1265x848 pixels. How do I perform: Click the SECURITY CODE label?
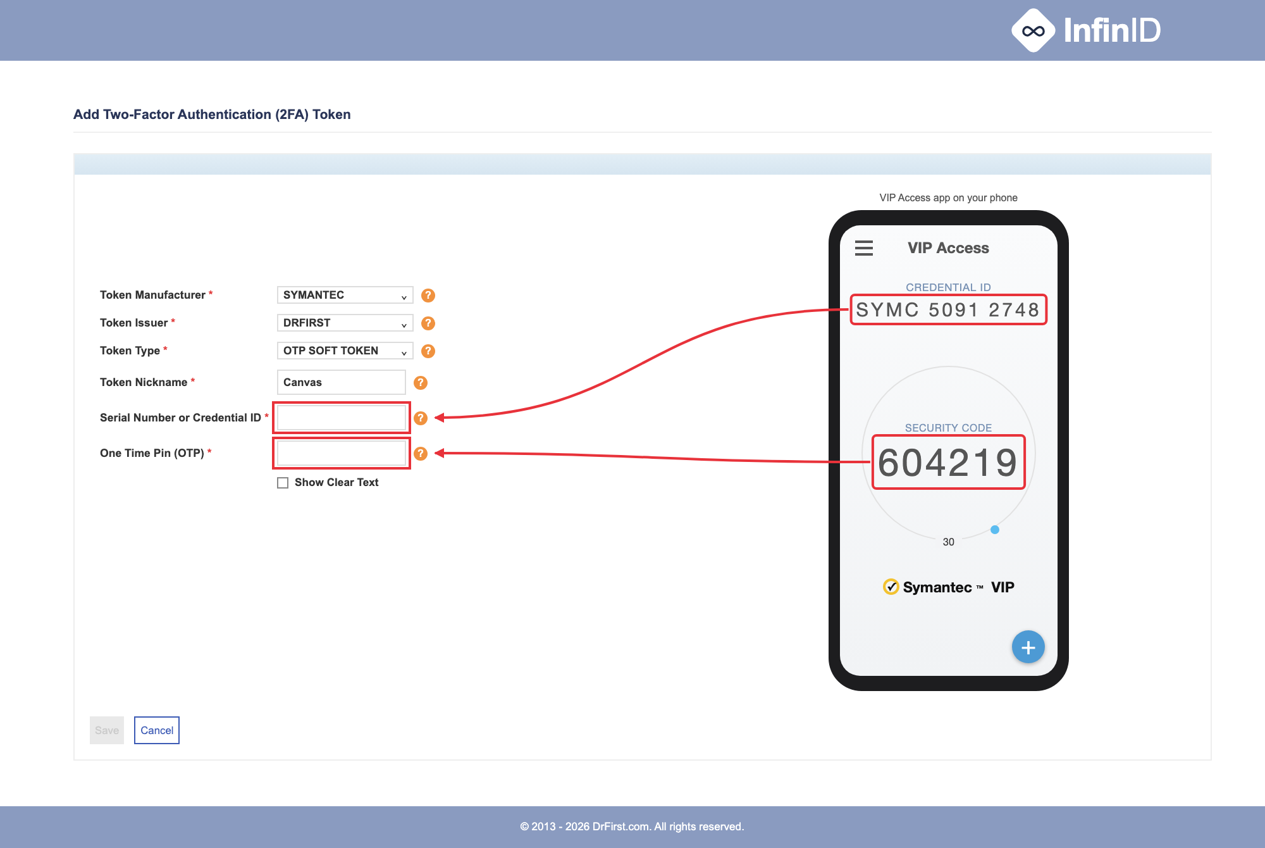948,428
